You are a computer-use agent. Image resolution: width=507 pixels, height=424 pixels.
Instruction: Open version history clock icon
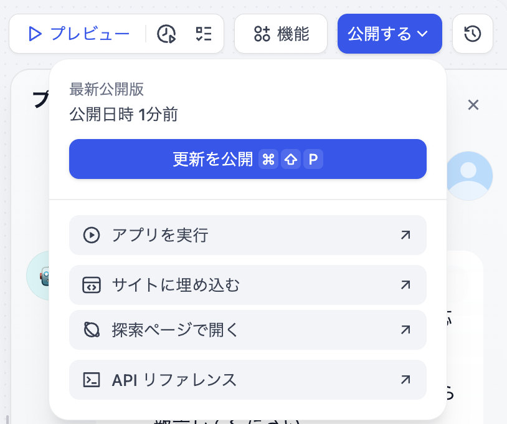472,34
